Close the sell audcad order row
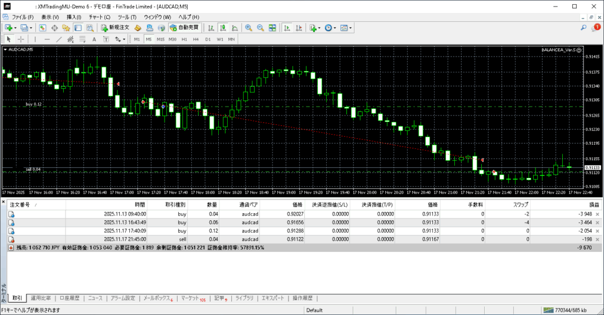The height and width of the screenshot is (315, 604). pos(597,240)
